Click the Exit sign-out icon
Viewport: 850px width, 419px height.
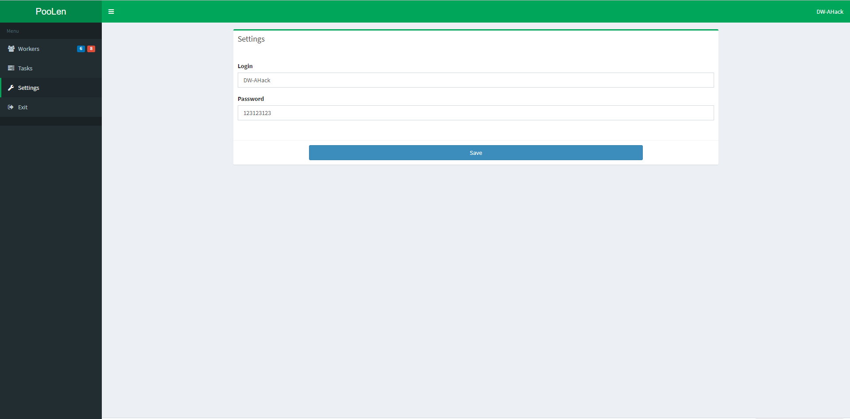point(11,107)
